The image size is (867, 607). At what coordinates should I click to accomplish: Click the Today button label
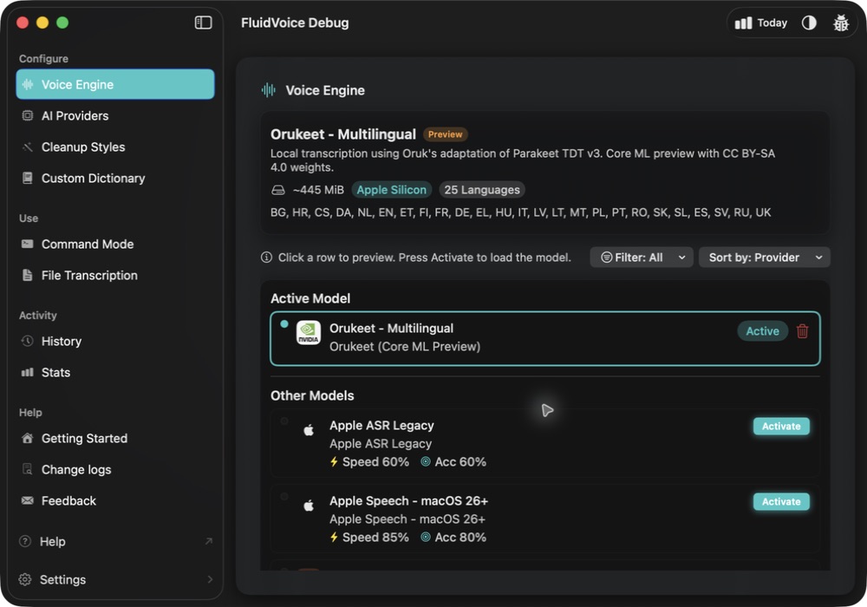772,23
